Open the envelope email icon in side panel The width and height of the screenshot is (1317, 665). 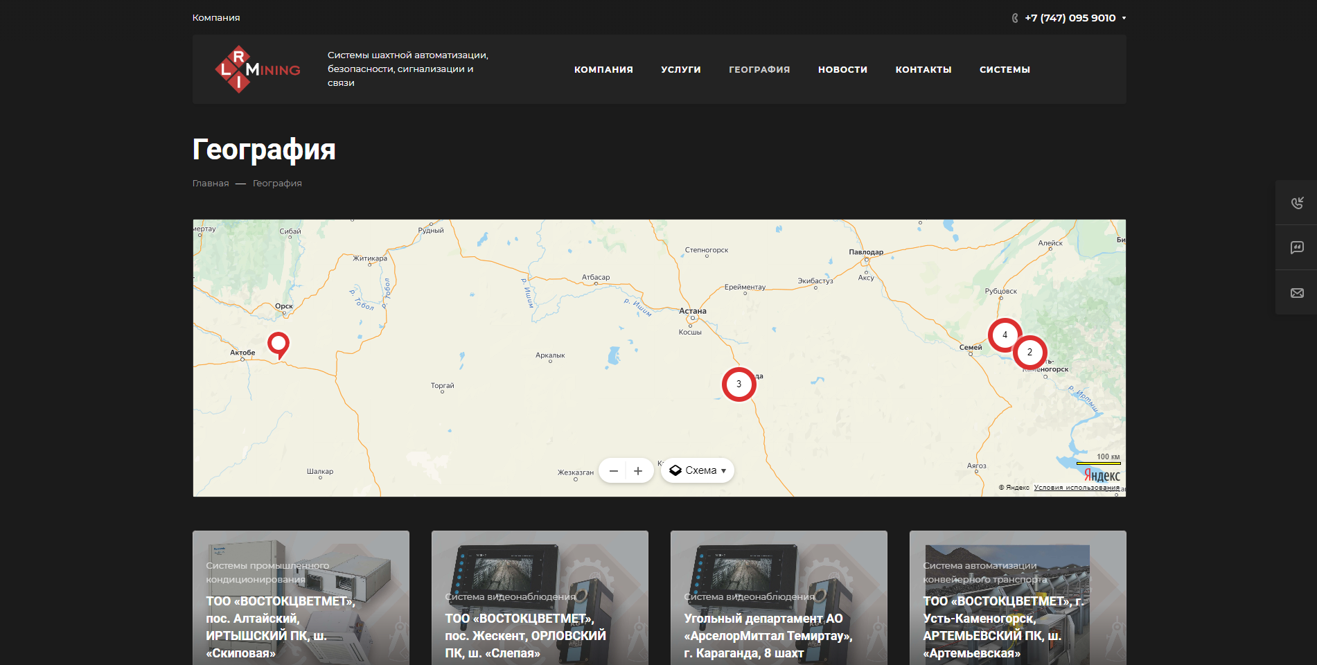(1297, 293)
